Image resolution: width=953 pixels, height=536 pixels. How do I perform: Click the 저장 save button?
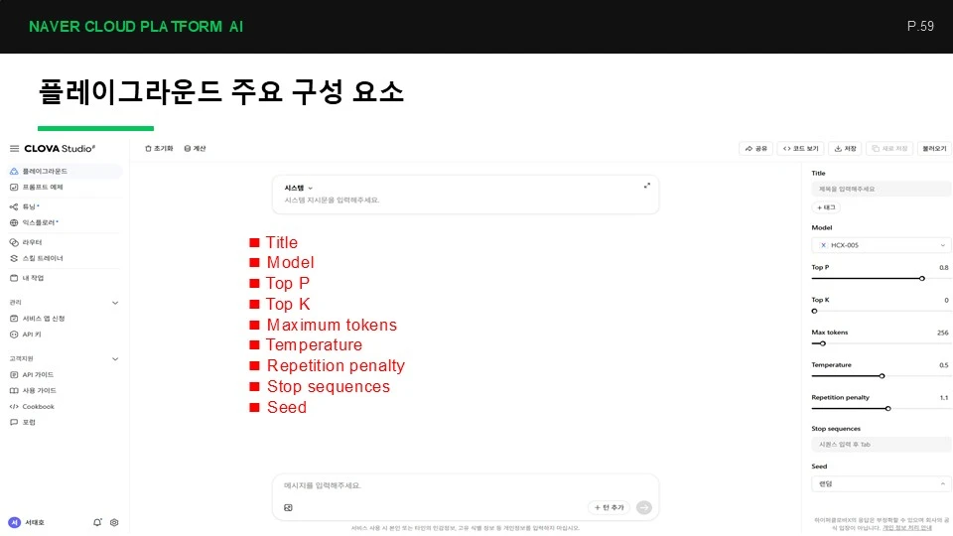click(845, 148)
